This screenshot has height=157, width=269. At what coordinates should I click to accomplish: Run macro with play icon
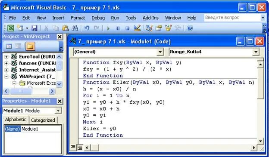pyautogui.click(x=108, y=28)
